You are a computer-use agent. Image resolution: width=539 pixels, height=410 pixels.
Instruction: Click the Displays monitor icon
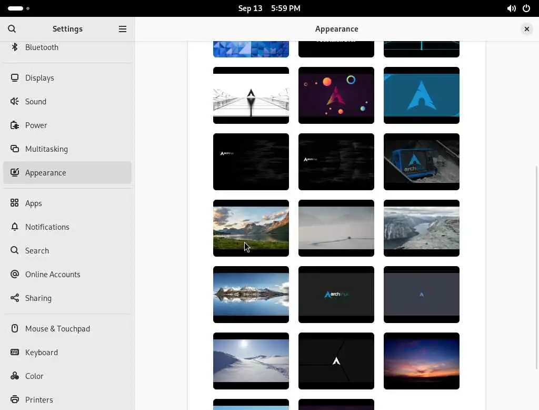[14, 78]
